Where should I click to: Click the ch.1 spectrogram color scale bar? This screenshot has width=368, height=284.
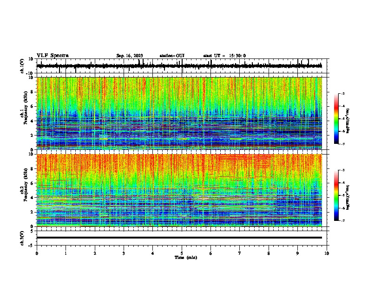336,119
